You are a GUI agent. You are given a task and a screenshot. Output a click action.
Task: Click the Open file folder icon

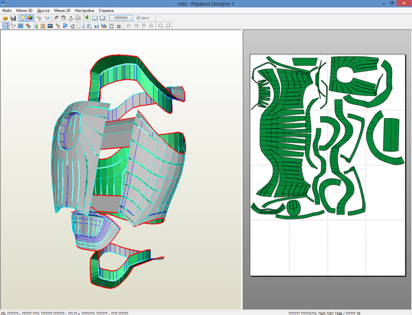point(5,18)
